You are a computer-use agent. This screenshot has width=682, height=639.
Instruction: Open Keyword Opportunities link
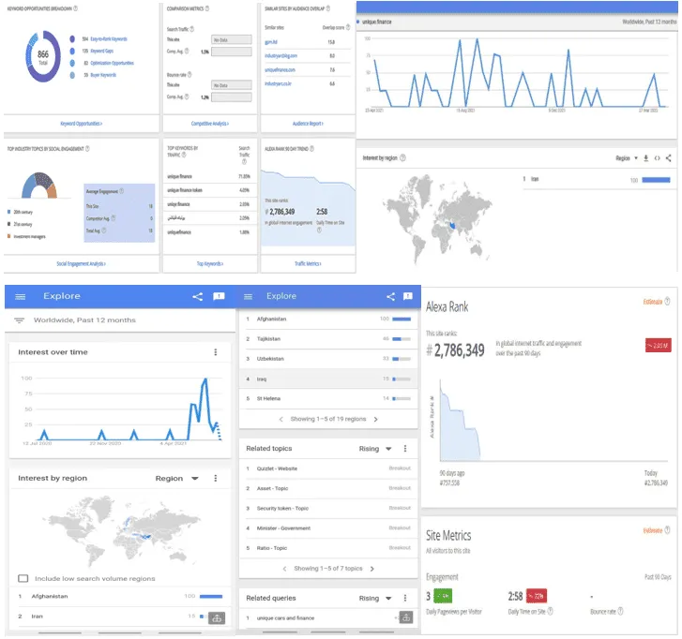coord(82,124)
